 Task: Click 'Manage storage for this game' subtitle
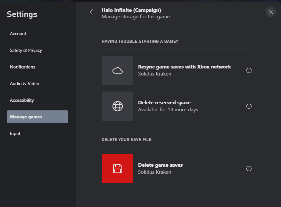tap(136, 17)
